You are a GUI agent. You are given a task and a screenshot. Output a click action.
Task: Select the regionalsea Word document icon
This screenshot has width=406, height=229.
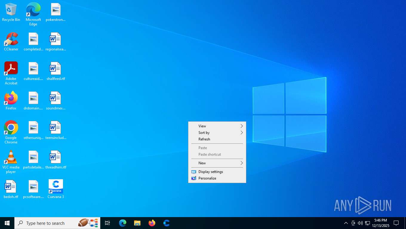click(x=56, y=42)
